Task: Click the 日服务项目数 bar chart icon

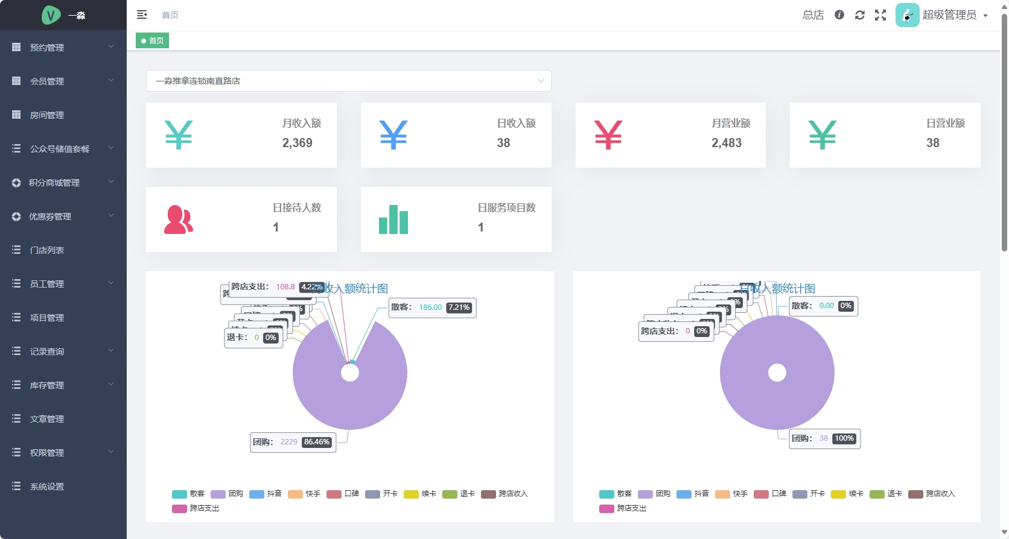Action: pyautogui.click(x=393, y=219)
